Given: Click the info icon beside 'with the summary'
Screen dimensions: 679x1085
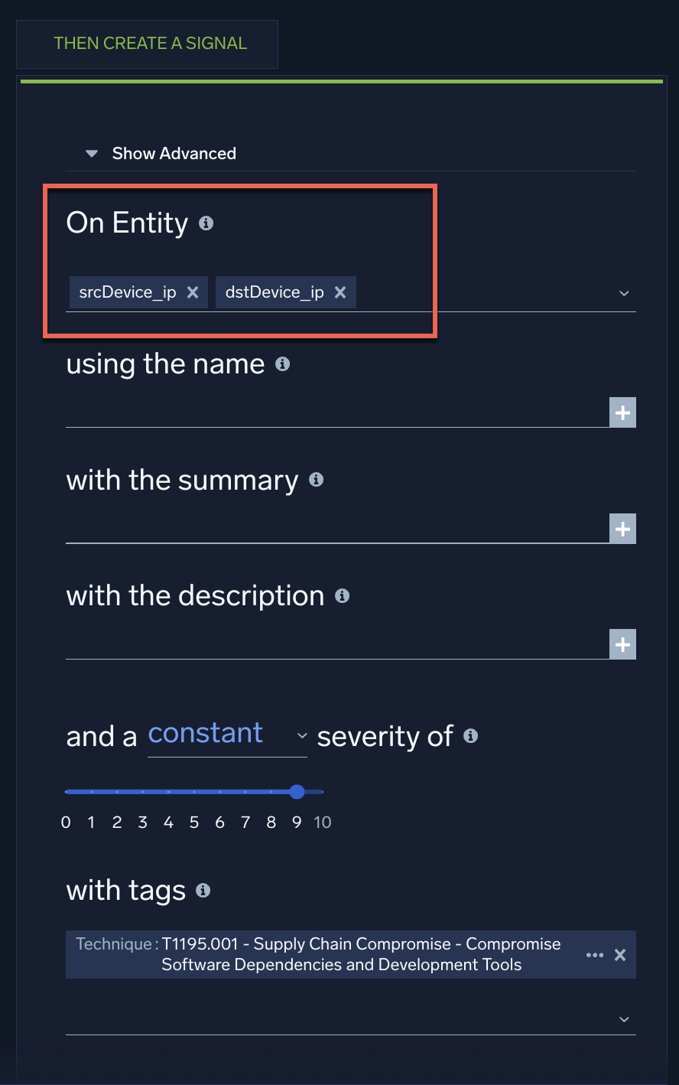Looking at the screenshot, I should [317, 481].
